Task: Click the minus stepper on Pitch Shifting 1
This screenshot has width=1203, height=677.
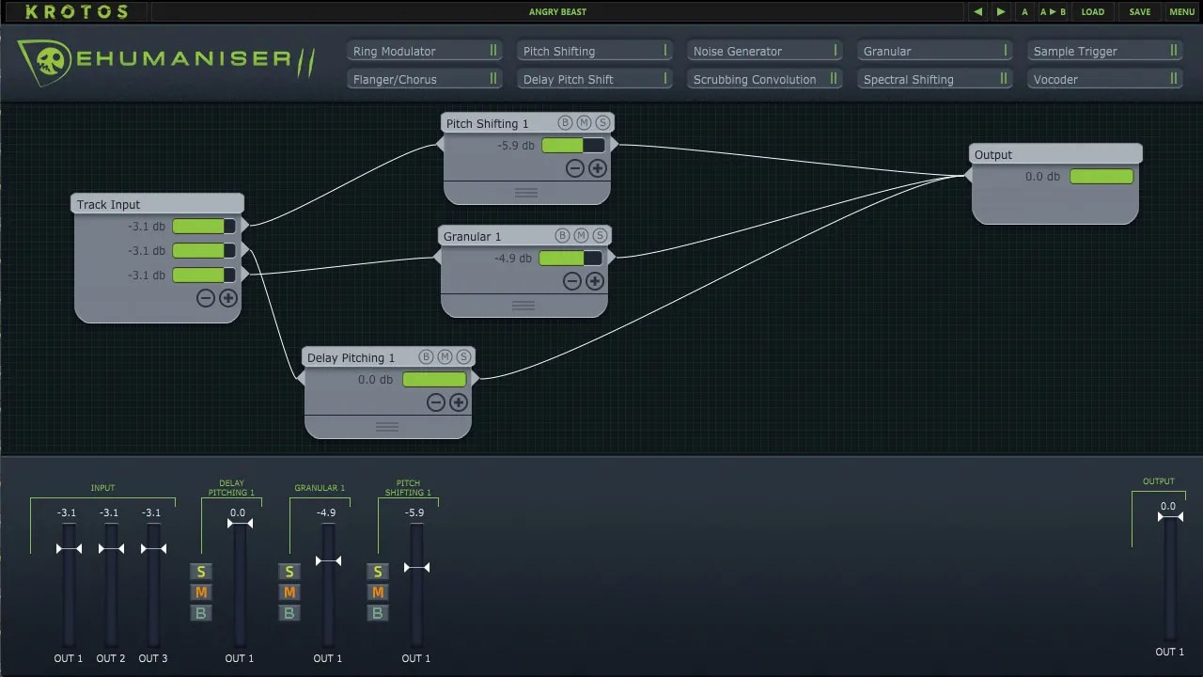Action: coord(575,168)
